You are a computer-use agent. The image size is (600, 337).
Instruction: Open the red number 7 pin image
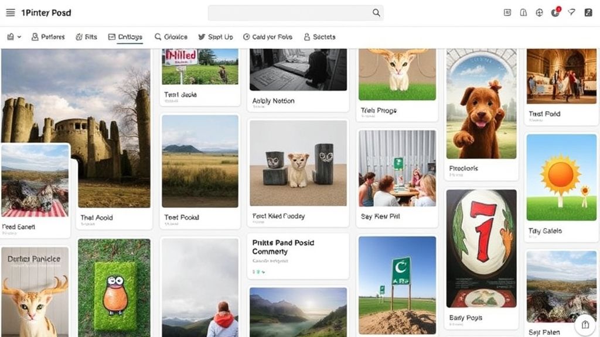481,248
